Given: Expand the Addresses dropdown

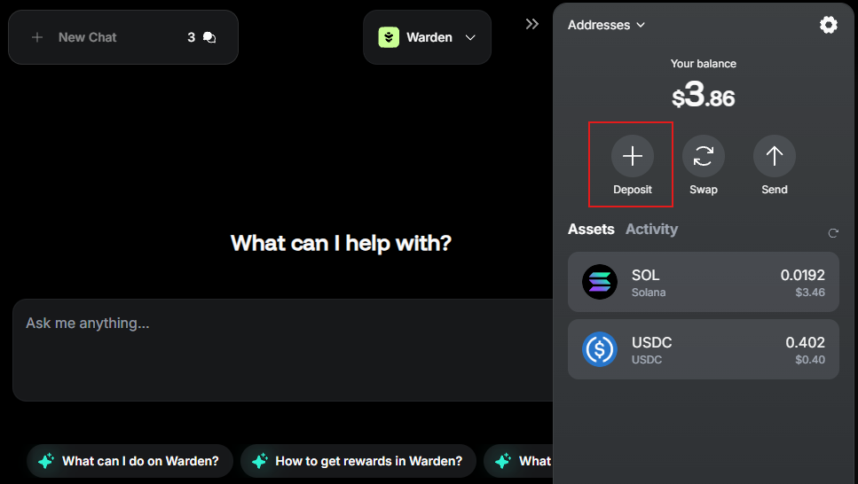Looking at the screenshot, I should (x=606, y=25).
